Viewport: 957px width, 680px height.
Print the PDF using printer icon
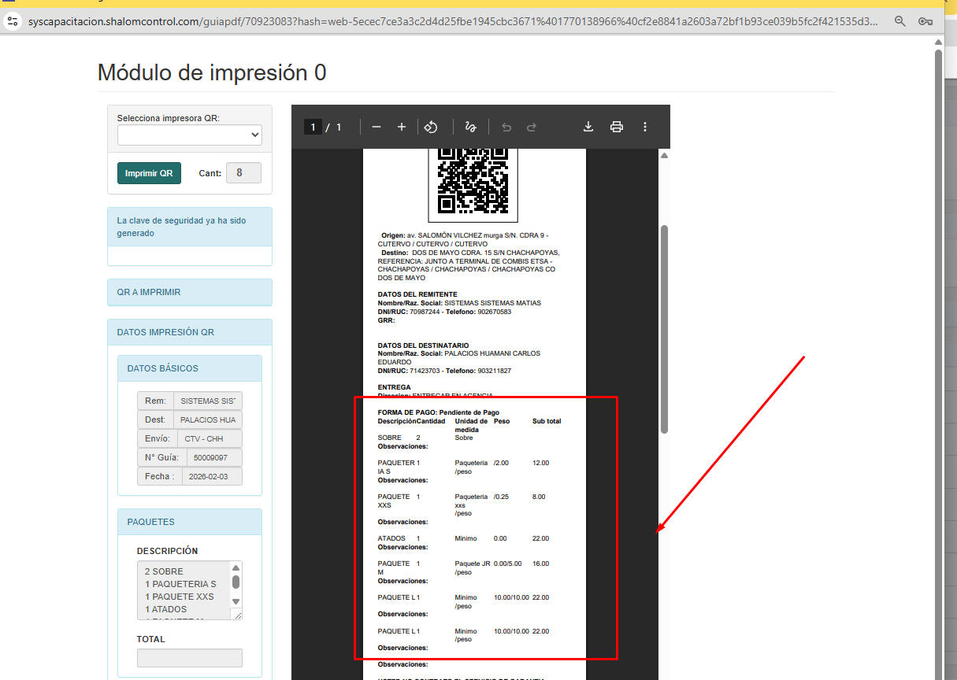click(x=617, y=127)
